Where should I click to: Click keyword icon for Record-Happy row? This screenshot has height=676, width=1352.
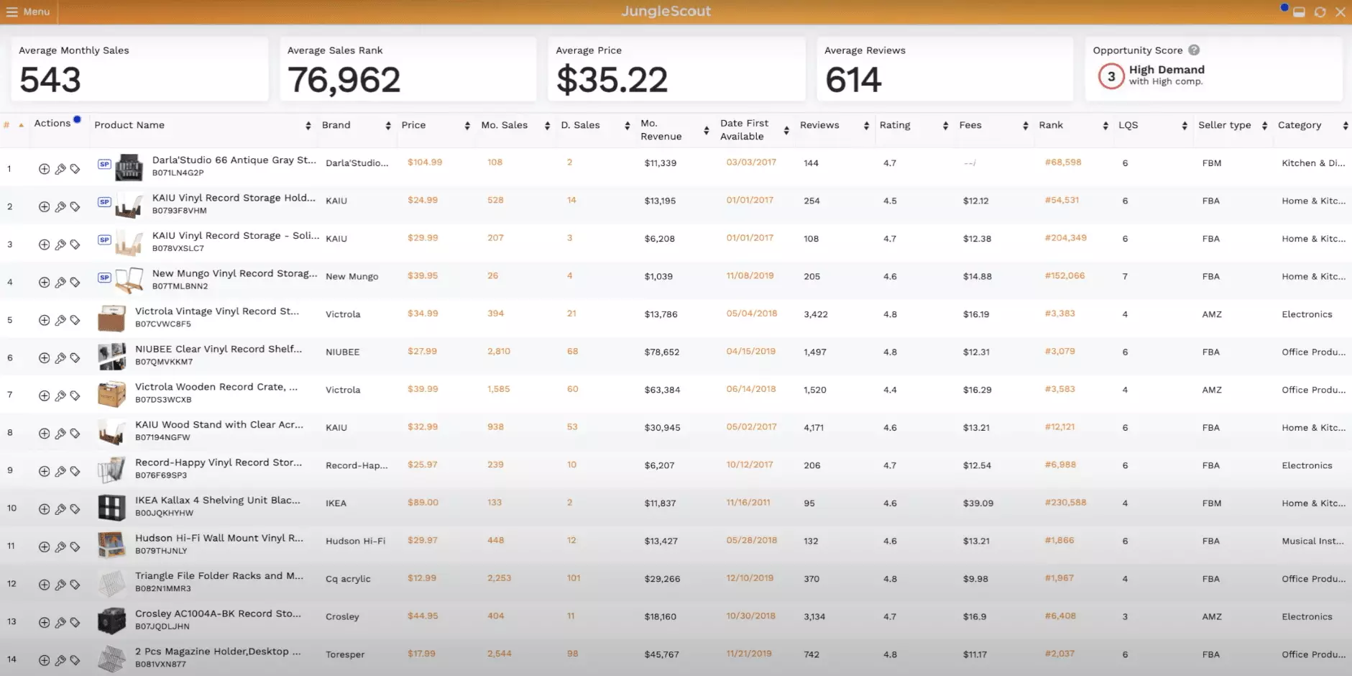[x=60, y=472]
